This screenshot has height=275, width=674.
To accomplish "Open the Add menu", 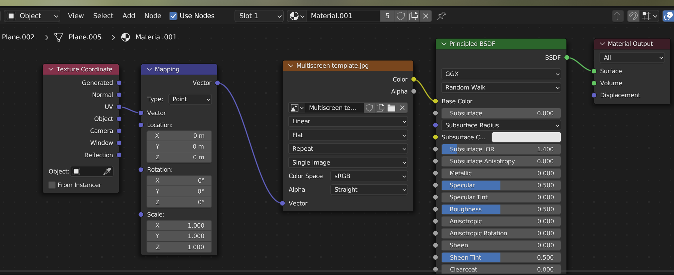I will pyautogui.click(x=129, y=16).
